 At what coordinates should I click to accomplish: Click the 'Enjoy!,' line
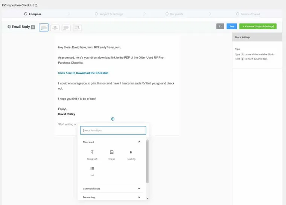click(x=62, y=109)
